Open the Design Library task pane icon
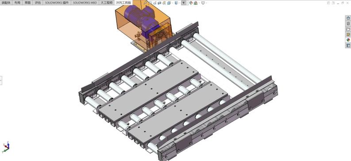351x161 pixels. (x=348, y=23)
